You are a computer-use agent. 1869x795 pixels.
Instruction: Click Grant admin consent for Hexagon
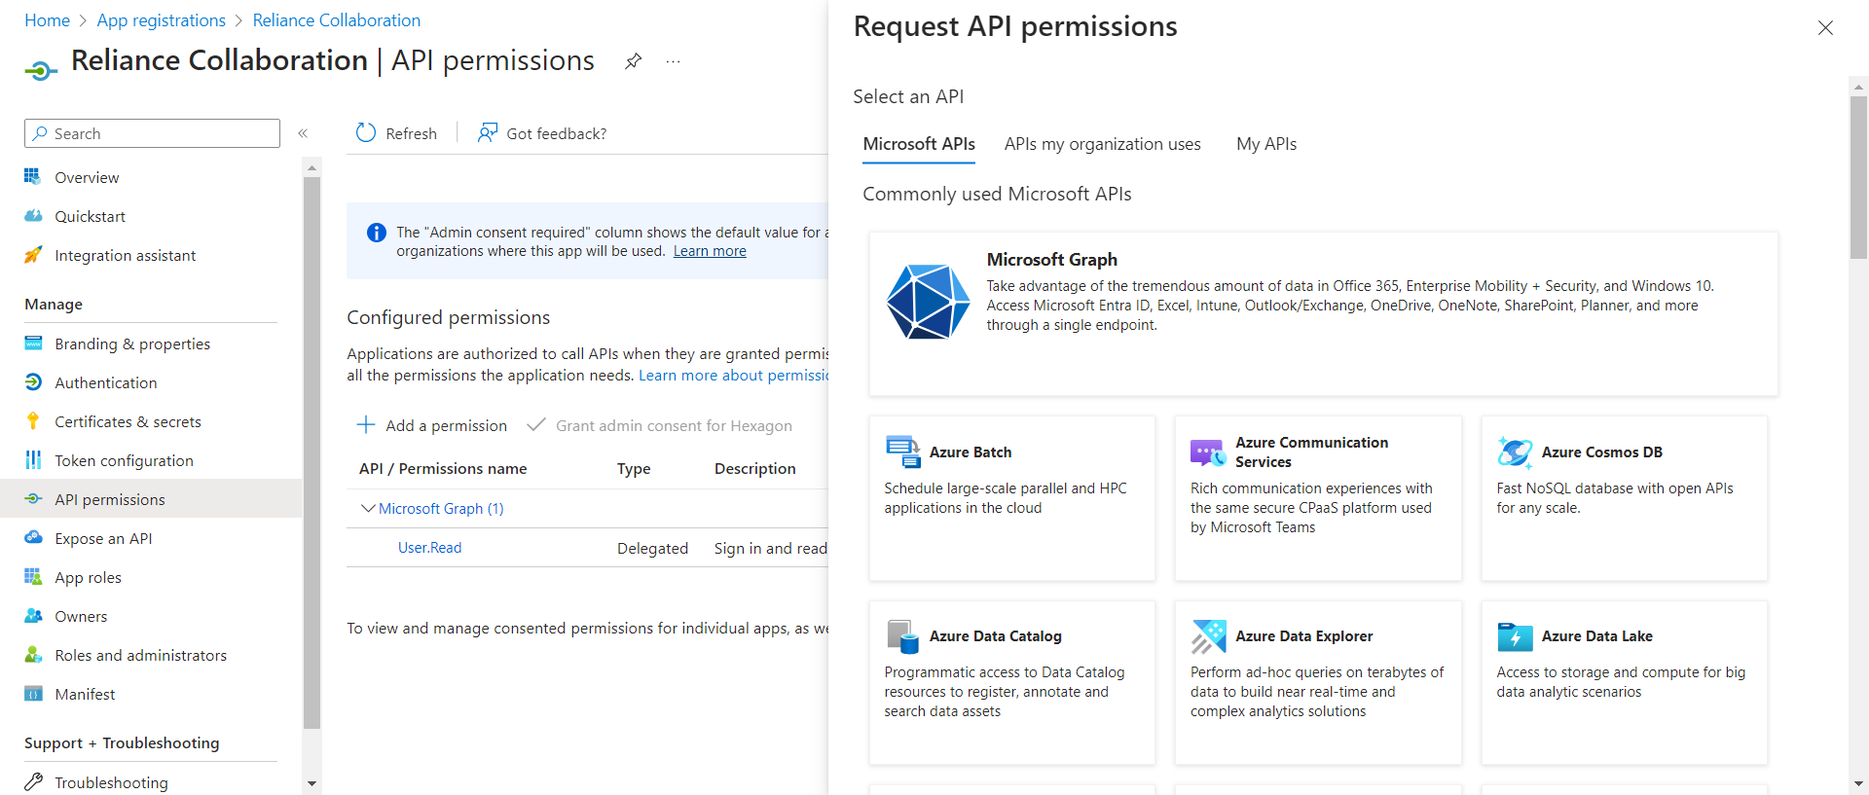659,425
